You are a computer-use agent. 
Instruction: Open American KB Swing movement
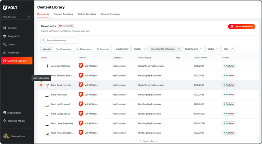click(61, 66)
